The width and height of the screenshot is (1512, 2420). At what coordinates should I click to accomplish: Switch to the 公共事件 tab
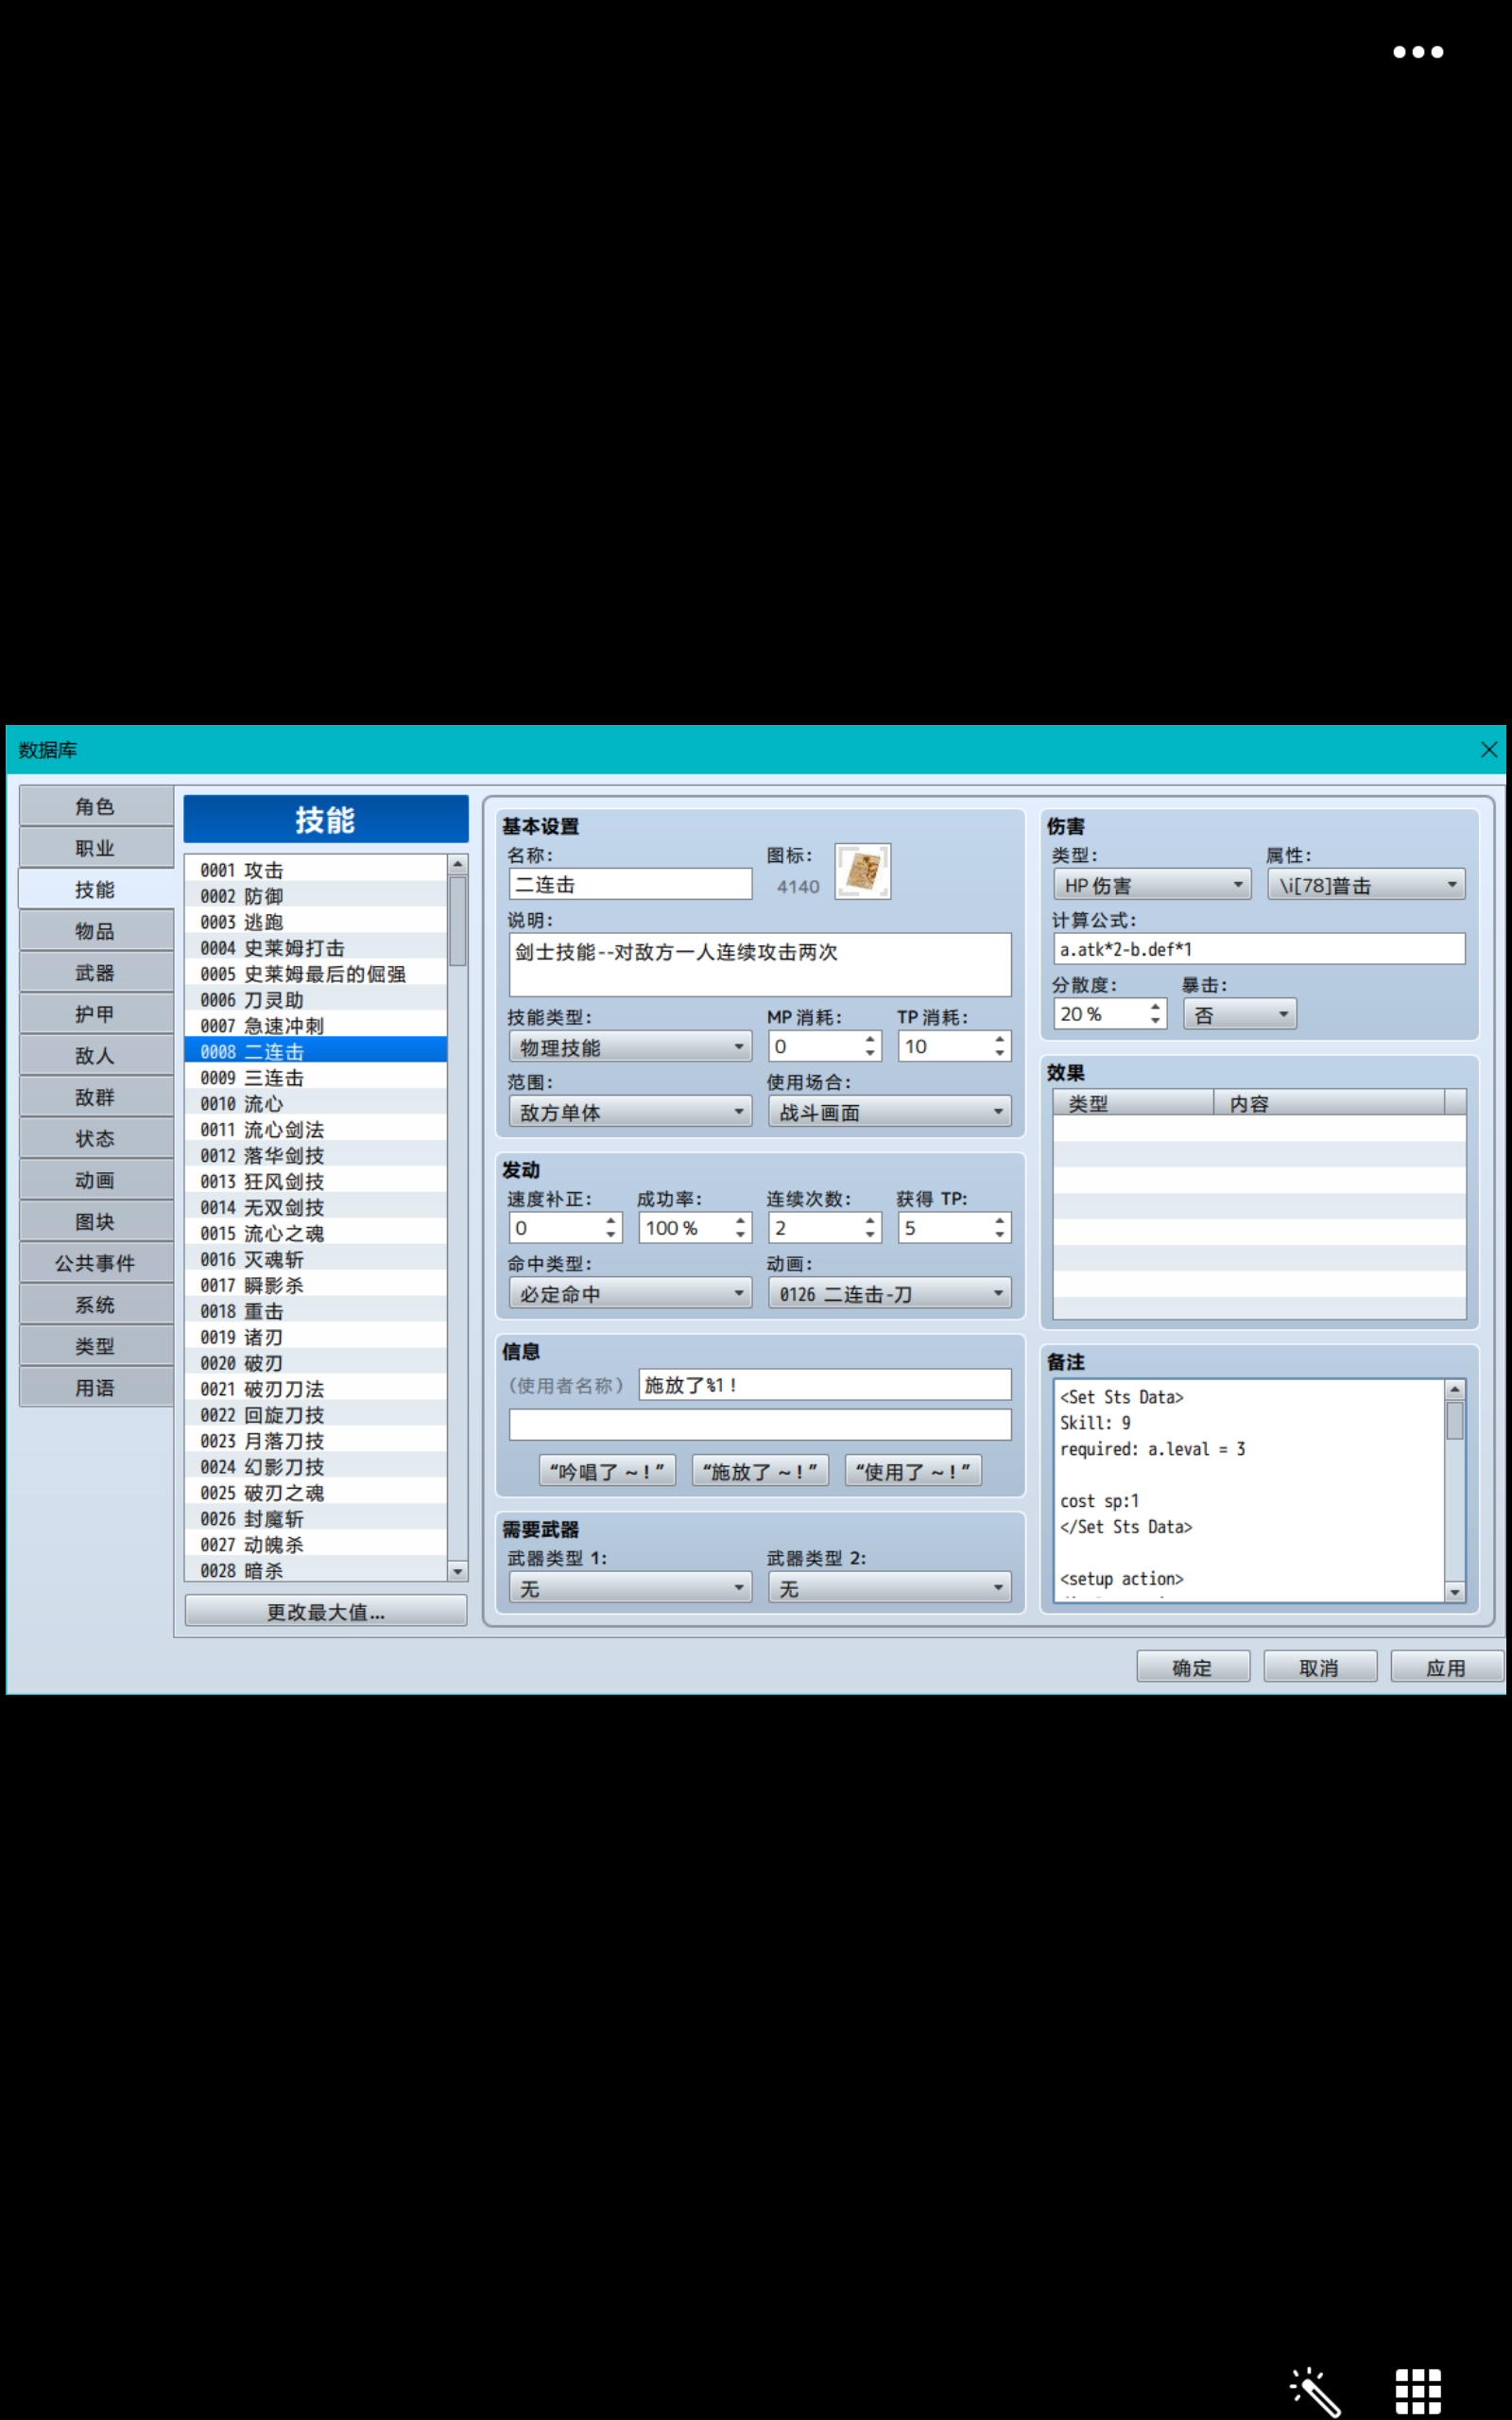coord(96,1263)
